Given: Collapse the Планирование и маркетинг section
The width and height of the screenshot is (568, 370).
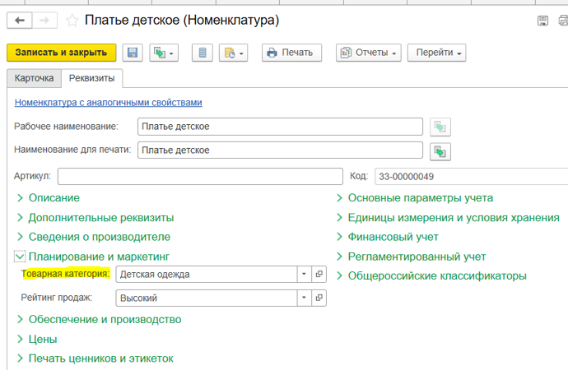Looking at the screenshot, I should (x=20, y=257).
